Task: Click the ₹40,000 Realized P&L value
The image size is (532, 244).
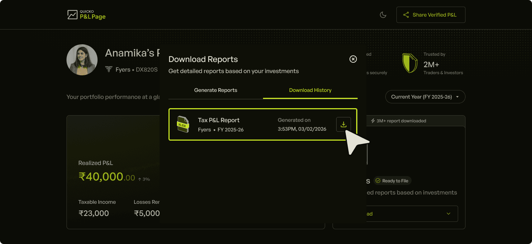Action: click(x=107, y=176)
